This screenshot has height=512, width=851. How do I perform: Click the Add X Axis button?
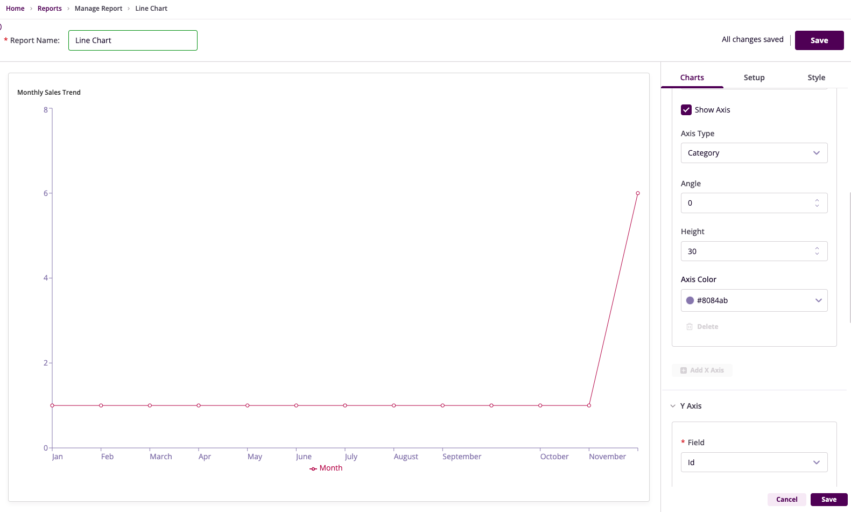coord(702,370)
